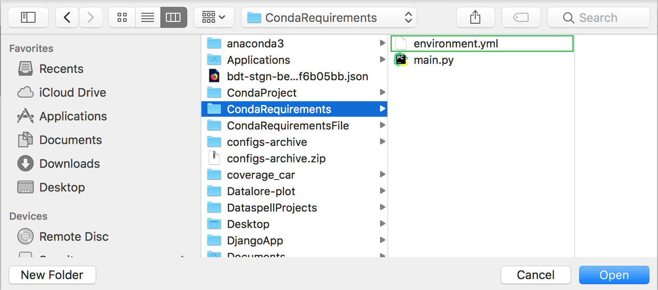Click the forward navigation arrow
Screen dimensions: 658x290
(x=90, y=17)
